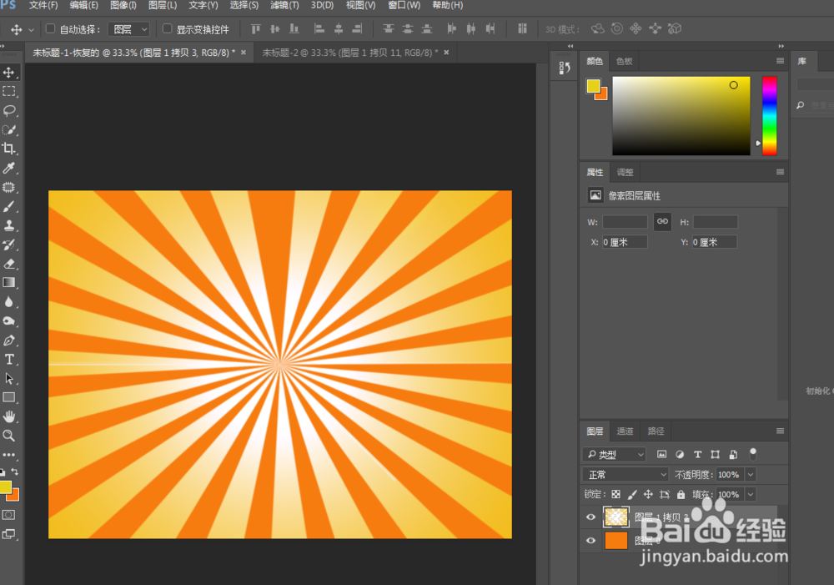Select the Hand tool
Image resolution: width=834 pixels, height=585 pixels.
coord(9,416)
